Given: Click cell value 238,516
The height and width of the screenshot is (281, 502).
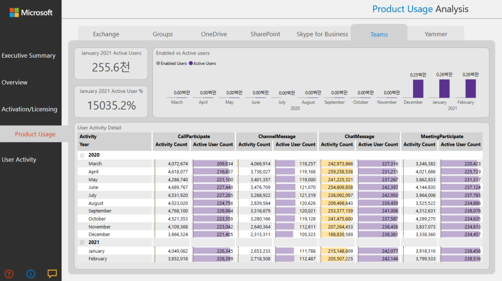Looking at the screenshot, I should [472, 259].
